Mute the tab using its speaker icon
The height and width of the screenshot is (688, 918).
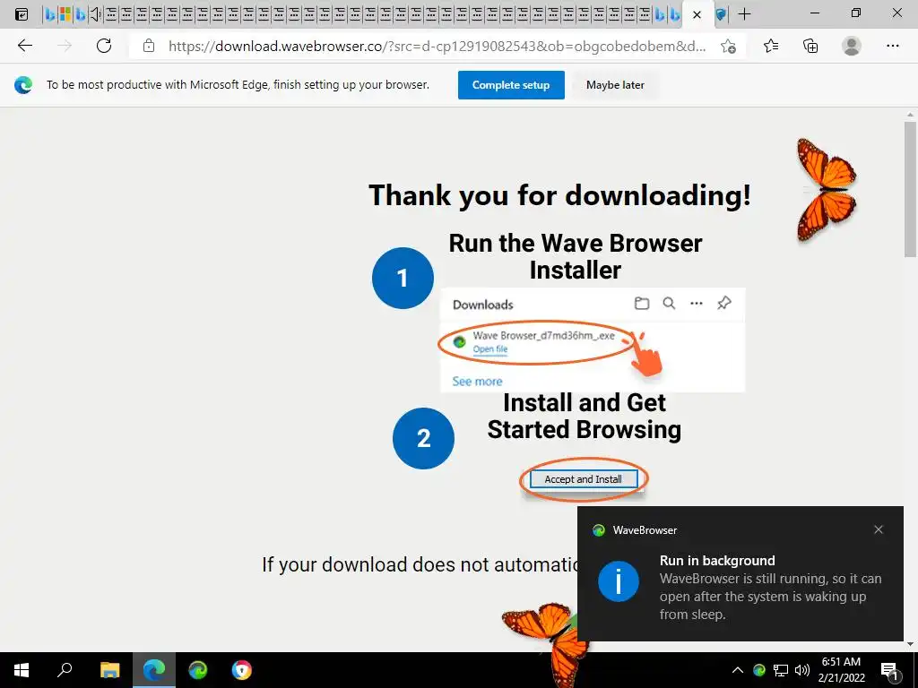(x=95, y=14)
